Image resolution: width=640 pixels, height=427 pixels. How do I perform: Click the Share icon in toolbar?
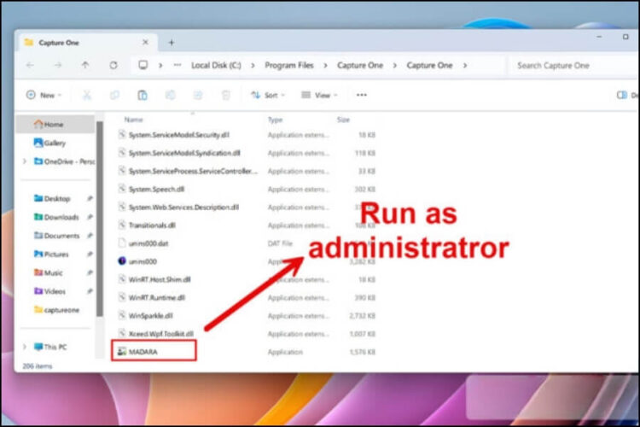(198, 95)
